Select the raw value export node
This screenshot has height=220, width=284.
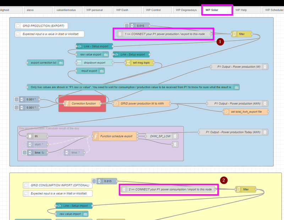pyautogui.click(x=92, y=54)
